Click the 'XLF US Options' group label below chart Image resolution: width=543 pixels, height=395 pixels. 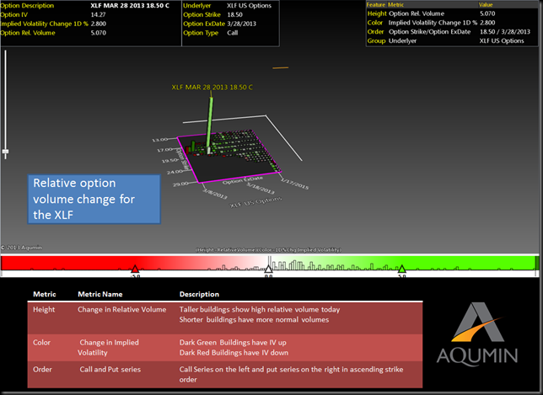click(x=256, y=202)
